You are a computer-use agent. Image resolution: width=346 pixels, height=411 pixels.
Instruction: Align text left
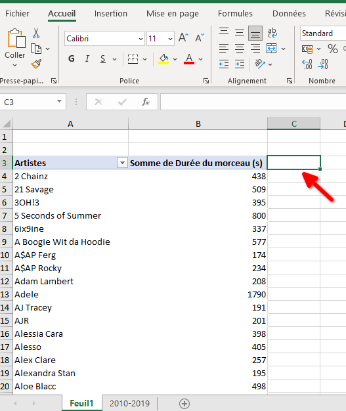[x=224, y=49]
